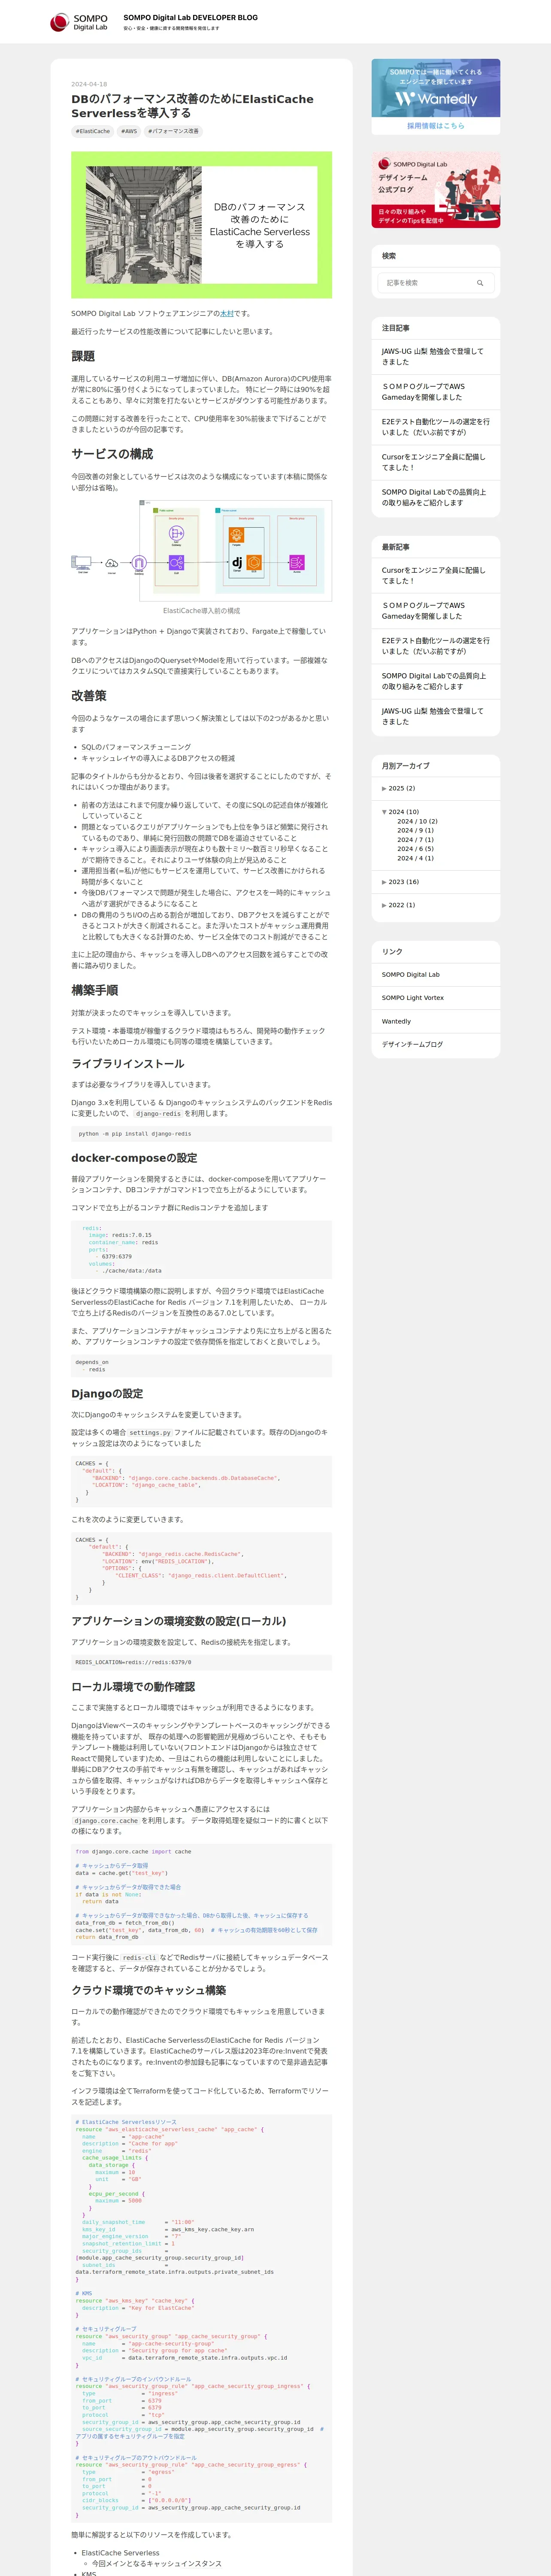Select the #パフォーマンス改善 tag
This screenshot has width=551, height=2576.
(x=173, y=131)
